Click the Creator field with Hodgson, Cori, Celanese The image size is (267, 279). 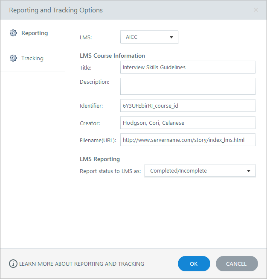point(188,123)
